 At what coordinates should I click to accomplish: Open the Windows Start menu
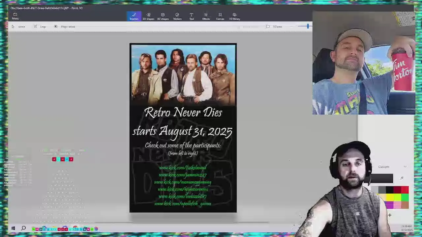pyautogui.click(x=13, y=228)
